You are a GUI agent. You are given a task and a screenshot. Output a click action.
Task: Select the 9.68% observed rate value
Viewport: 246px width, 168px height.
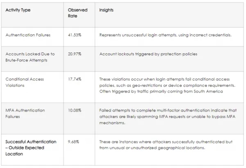coord(74,142)
